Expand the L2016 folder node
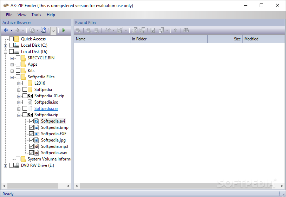 click(x=19, y=84)
